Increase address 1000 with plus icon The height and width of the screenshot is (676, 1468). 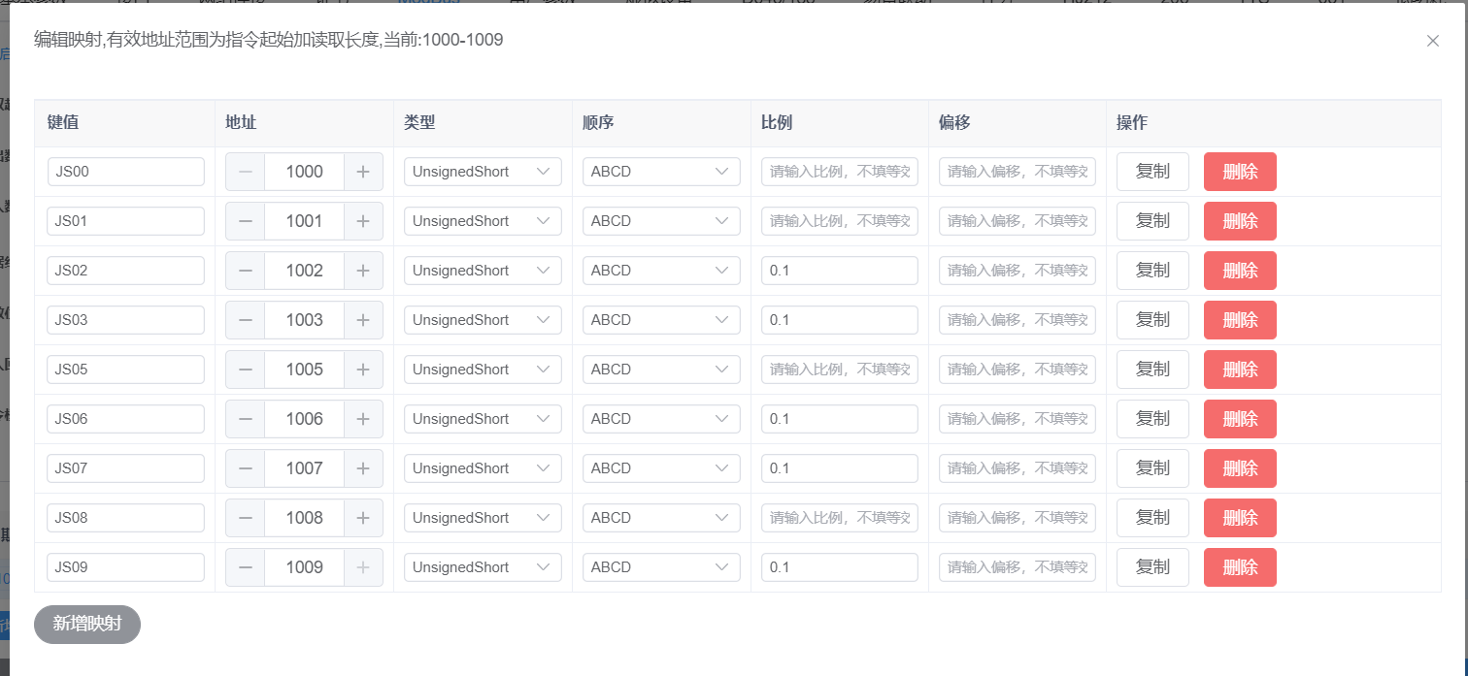pos(363,172)
